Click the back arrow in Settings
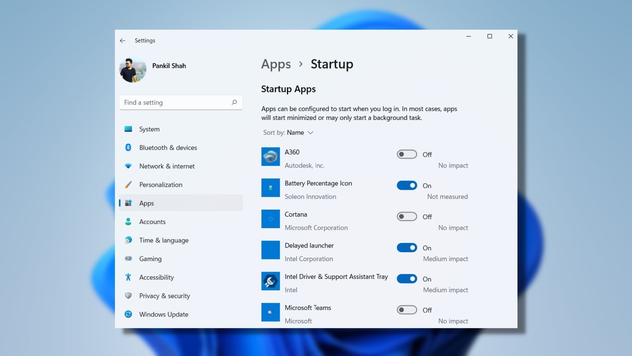 (x=122, y=41)
